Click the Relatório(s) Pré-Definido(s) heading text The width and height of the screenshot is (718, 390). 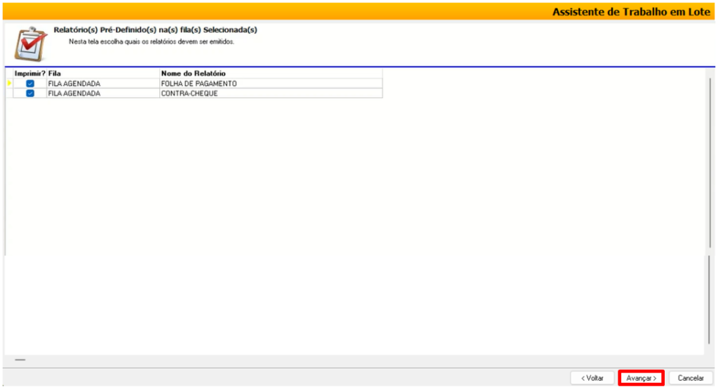pos(155,30)
